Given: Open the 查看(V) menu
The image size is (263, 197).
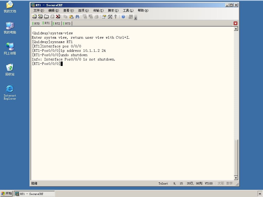Looking at the screenshot, I should [x=68, y=10].
